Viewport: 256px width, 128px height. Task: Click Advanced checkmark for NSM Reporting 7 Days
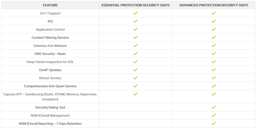[x=214, y=123]
